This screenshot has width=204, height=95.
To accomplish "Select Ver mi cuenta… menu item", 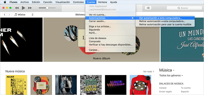I will 110,15.
